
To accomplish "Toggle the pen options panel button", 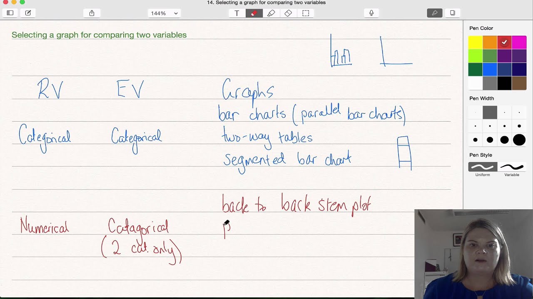I will pyautogui.click(x=435, y=13).
